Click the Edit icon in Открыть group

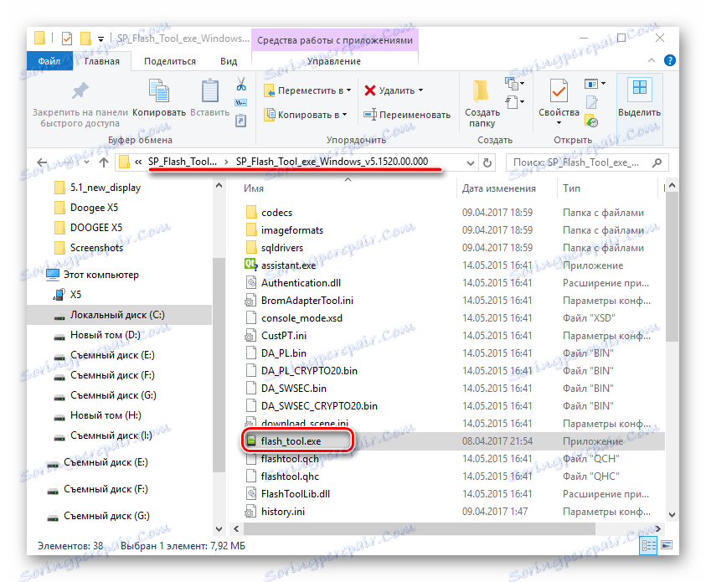point(591,102)
